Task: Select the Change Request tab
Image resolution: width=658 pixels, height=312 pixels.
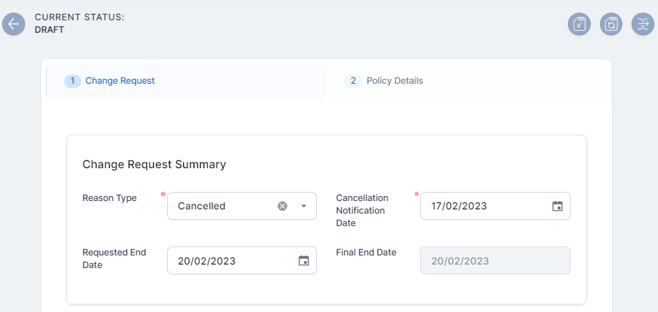Action: tap(120, 81)
